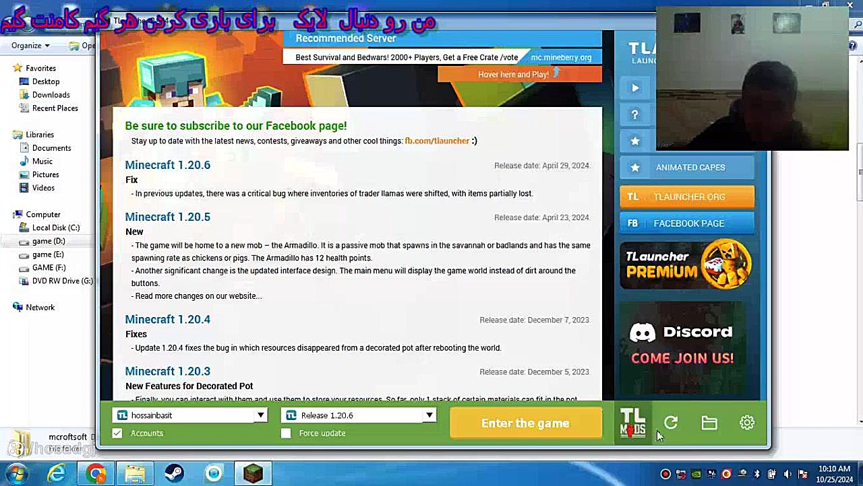Open TLauncher settings gear icon
The height and width of the screenshot is (486, 863).
click(747, 423)
